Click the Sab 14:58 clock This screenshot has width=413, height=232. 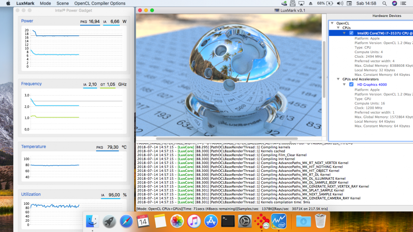(366, 3)
